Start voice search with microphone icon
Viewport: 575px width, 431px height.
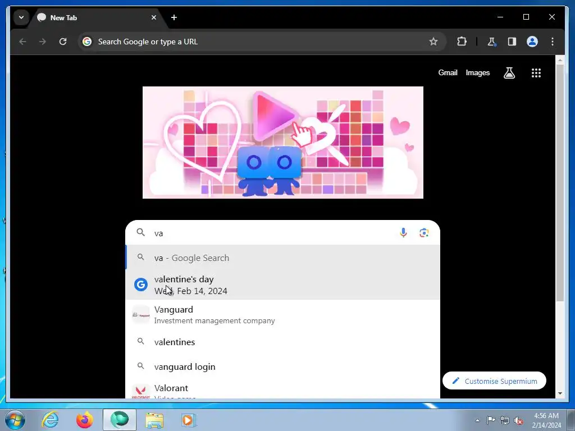coord(403,233)
